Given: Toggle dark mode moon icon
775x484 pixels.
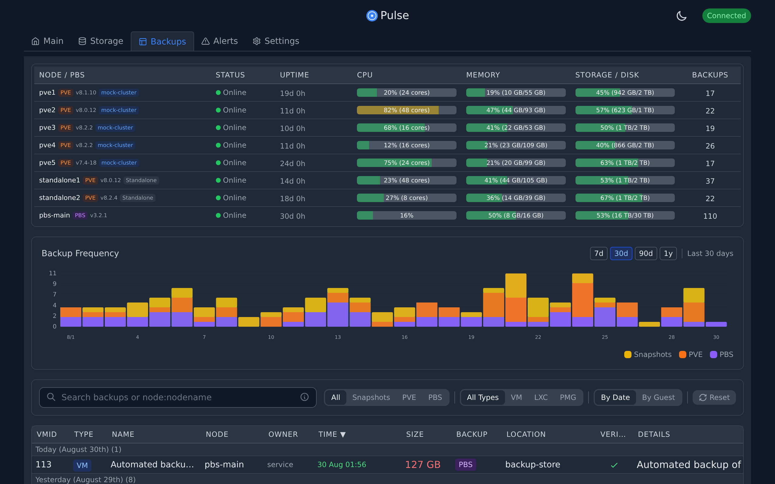Looking at the screenshot, I should (681, 16).
